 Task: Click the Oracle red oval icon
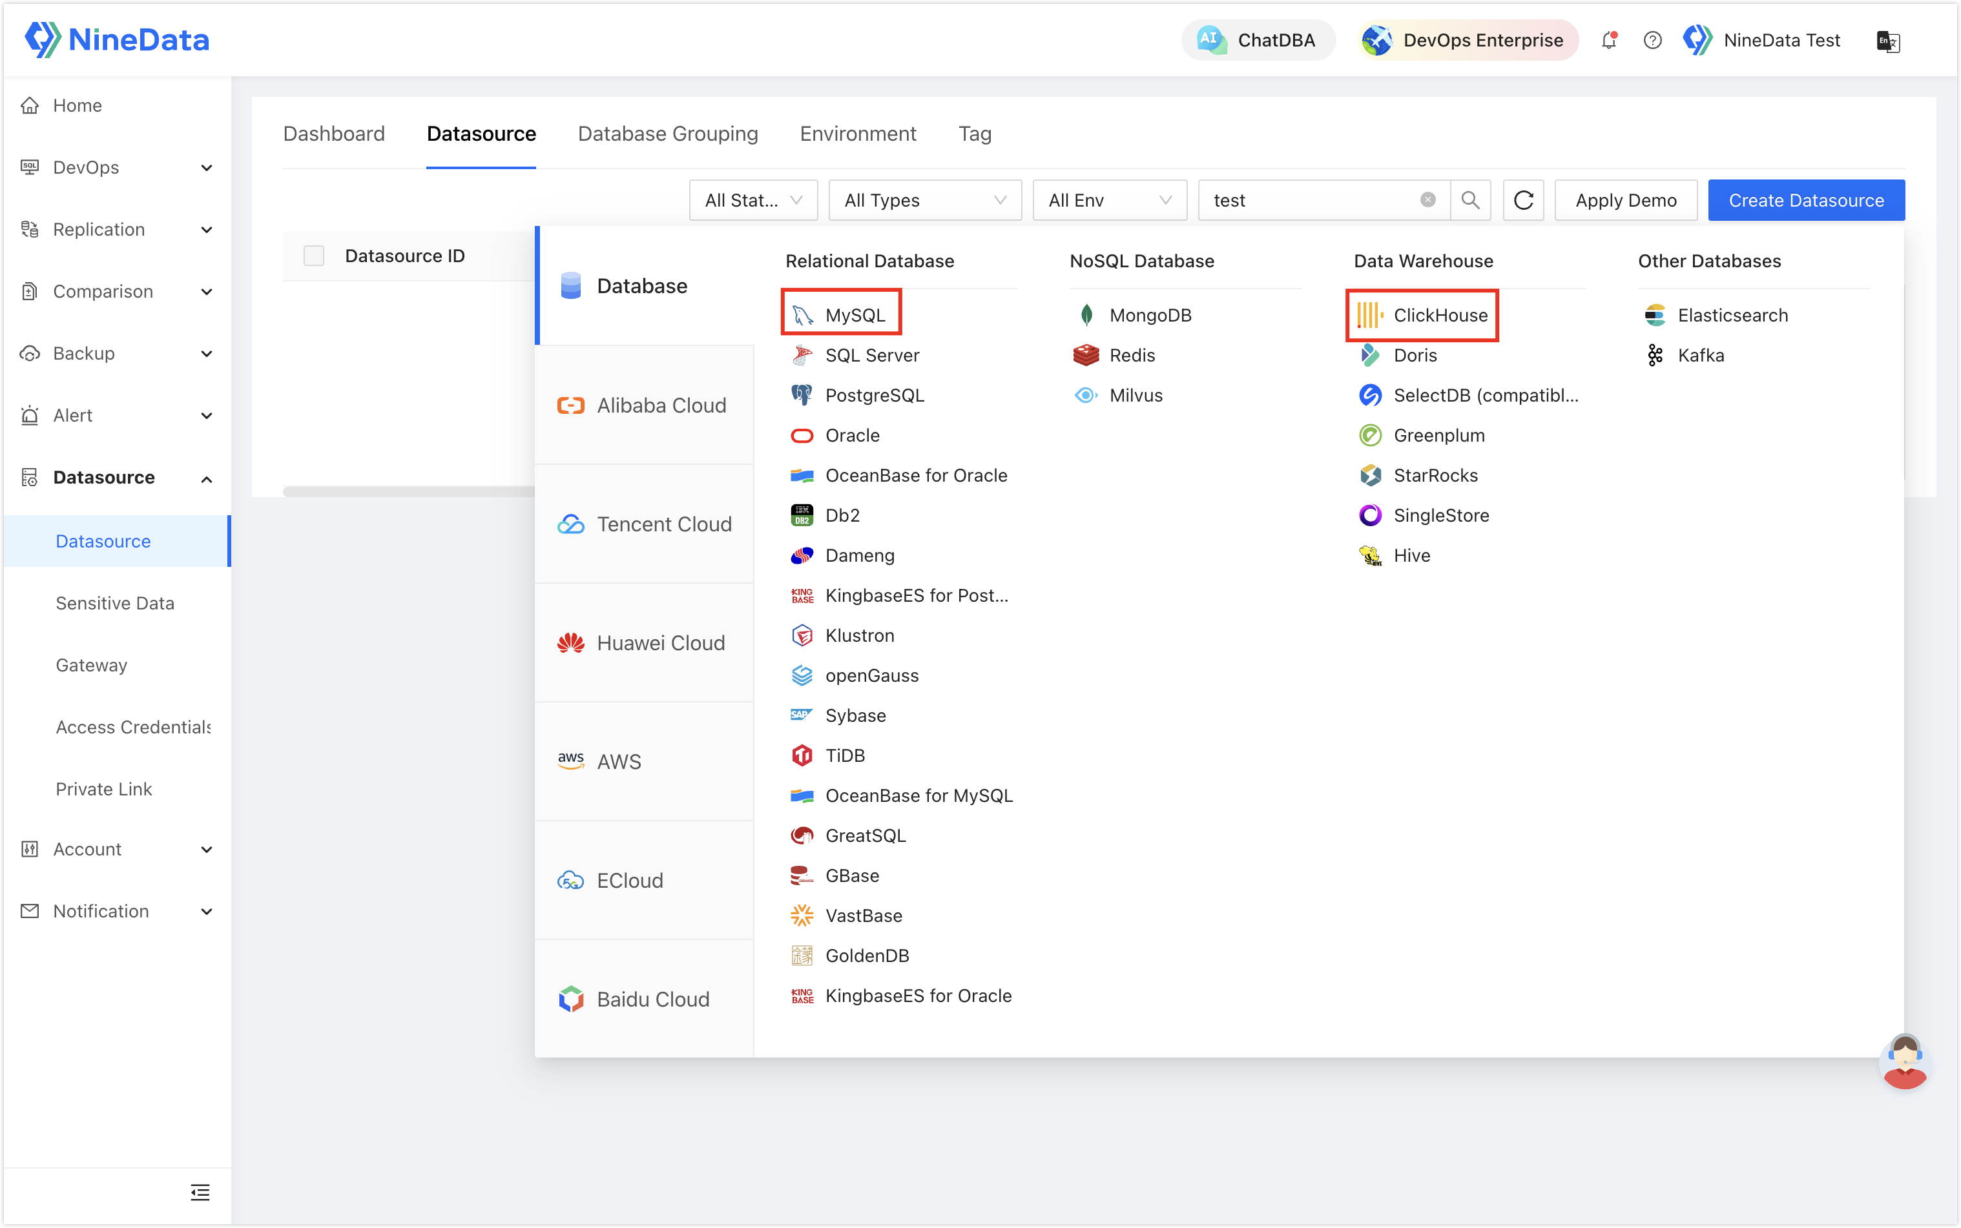tap(802, 435)
